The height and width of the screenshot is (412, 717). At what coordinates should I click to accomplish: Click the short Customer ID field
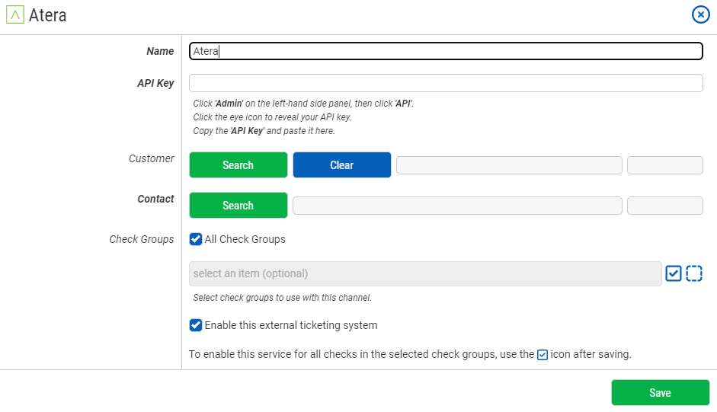665,165
